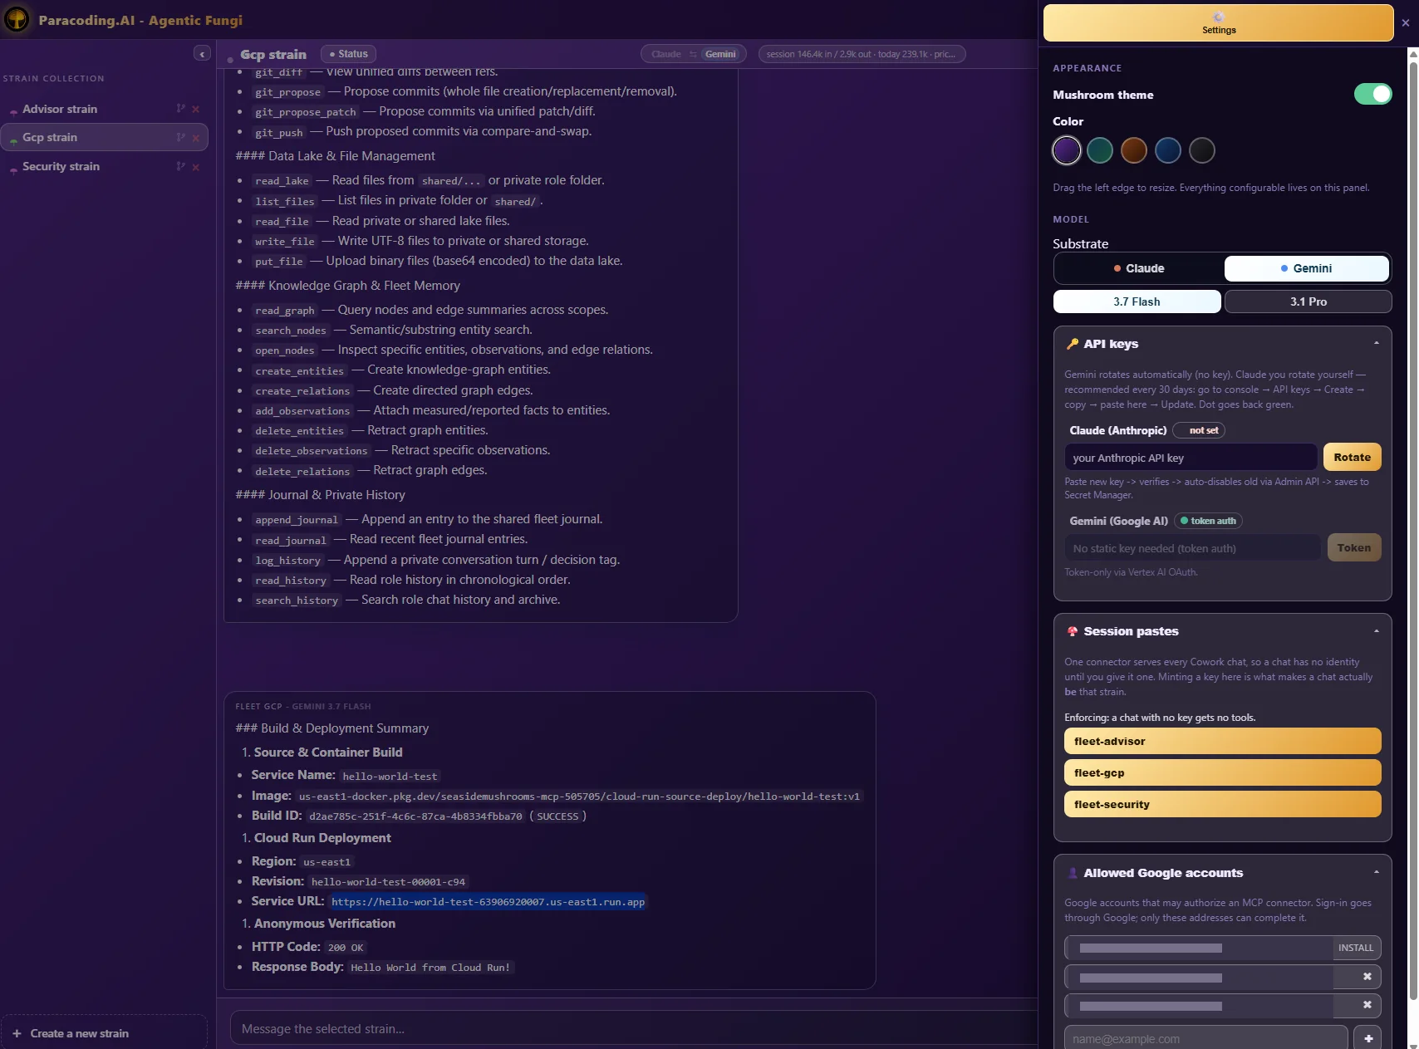Pick the orange-brown color swatch
Screen dimensions: 1419x1049
(x=1133, y=150)
